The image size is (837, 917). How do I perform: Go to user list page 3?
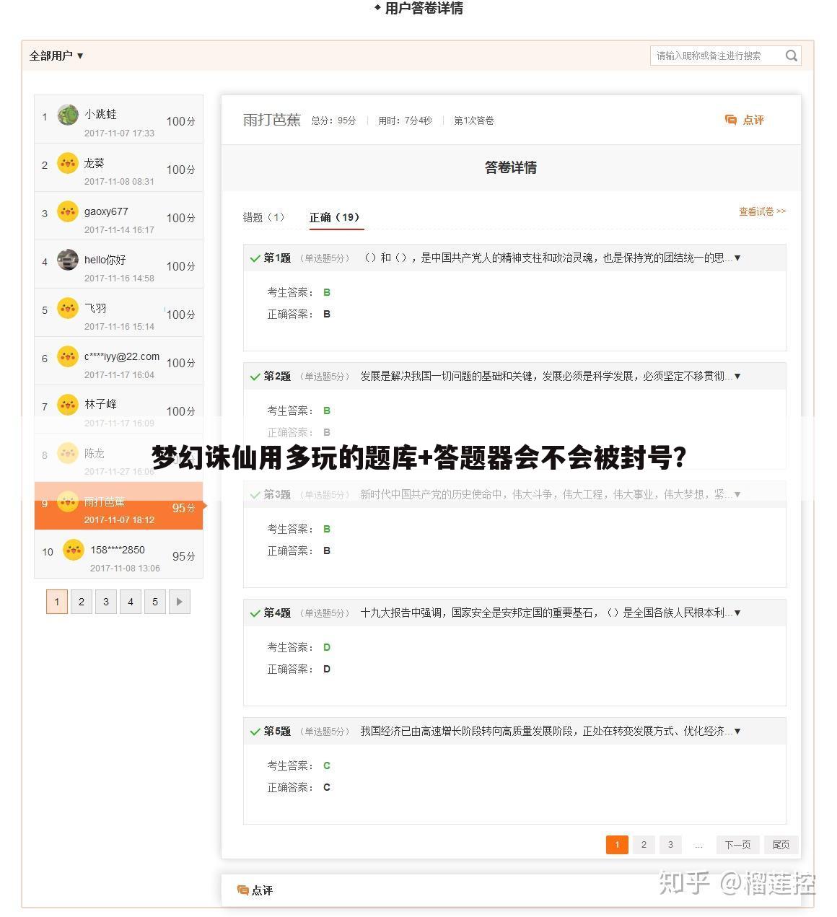[x=106, y=602]
